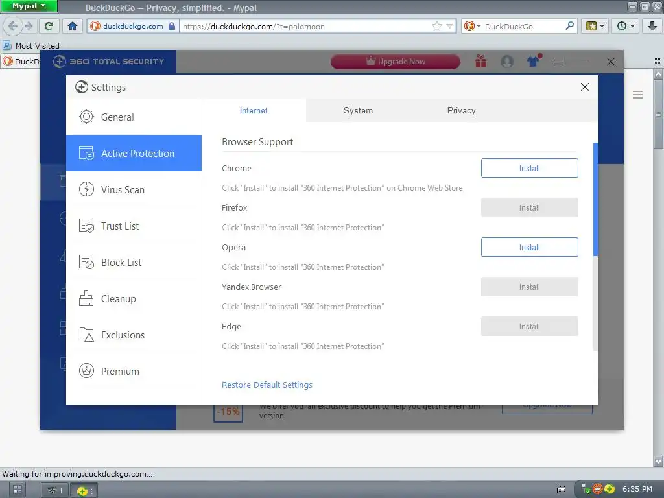Click Install button for Yandex.Browser
The height and width of the screenshot is (498, 664).
point(529,287)
